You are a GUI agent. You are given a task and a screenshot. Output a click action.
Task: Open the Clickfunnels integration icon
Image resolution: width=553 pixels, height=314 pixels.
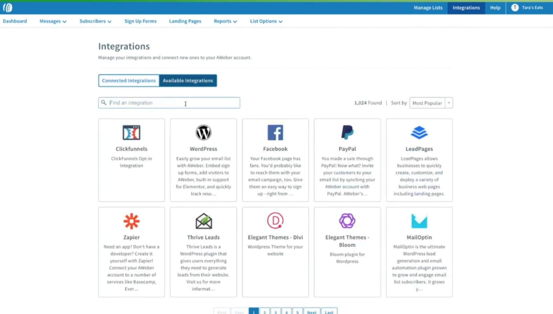tap(131, 133)
